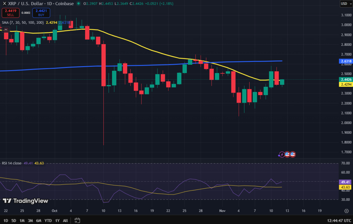Click the yellow 43.63 RSI axis label

tap(345, 187)
